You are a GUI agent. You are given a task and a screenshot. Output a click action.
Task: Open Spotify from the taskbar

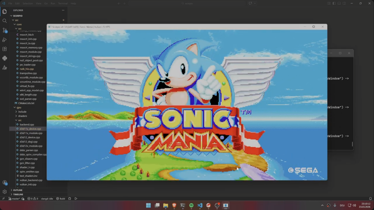(191, 205)
